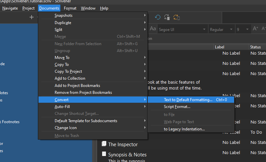Viewport: 266px width, 162px height.
Task: Choose Text to Default Formatting
Action: coord(191,100)
